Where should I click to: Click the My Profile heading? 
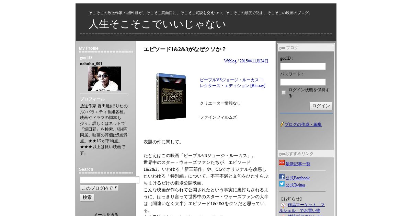[x=89, y=48]
